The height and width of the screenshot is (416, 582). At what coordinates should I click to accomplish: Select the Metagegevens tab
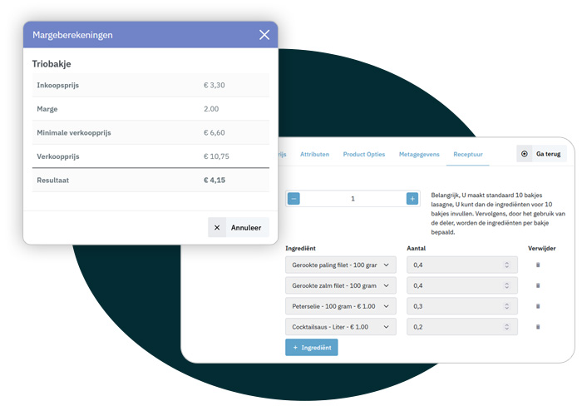pyautogui.click(x=420, y=155)
